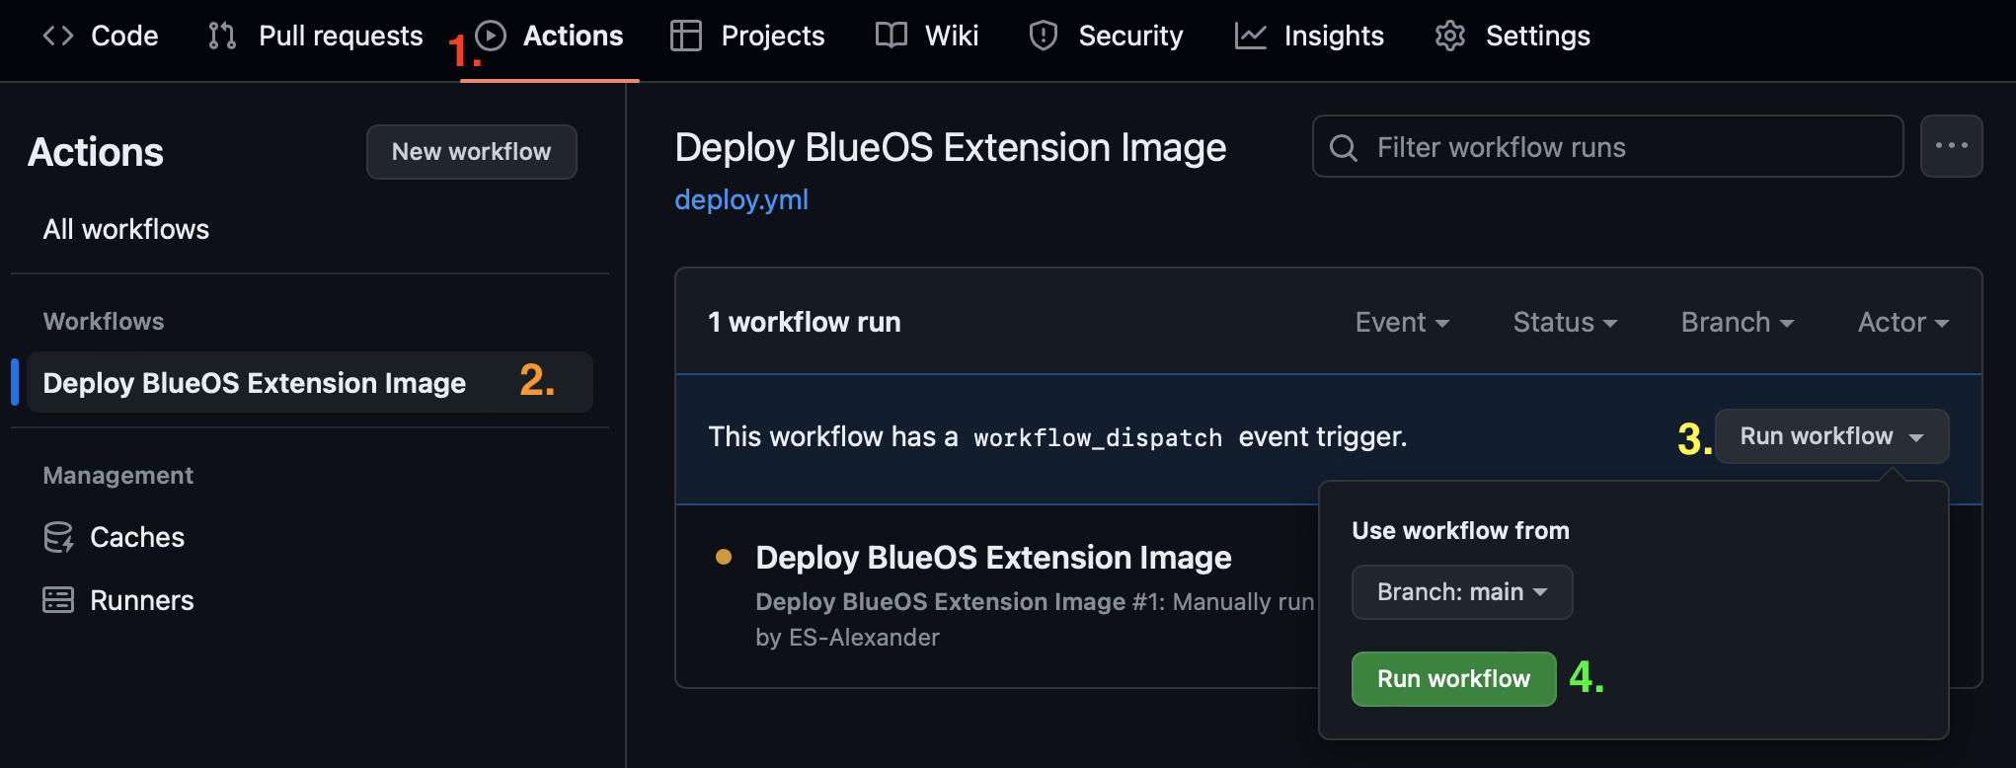Open the repository Settings tab

point(1512,36)
